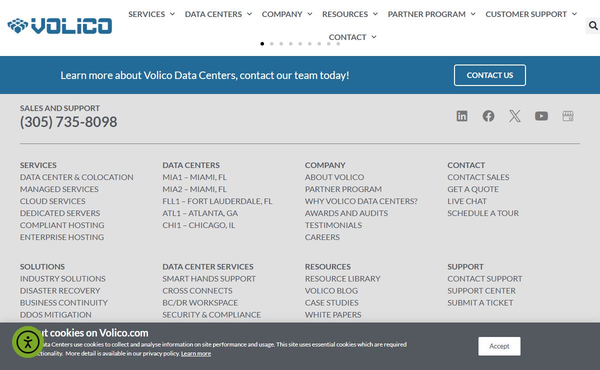
Task: Open the search magnifier icon
Action: [593, 25]
